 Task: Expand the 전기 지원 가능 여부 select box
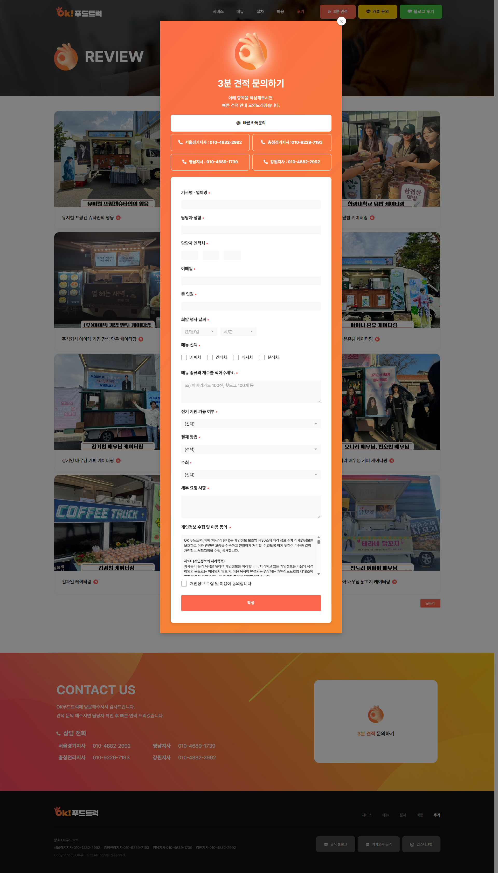point(251,424)
